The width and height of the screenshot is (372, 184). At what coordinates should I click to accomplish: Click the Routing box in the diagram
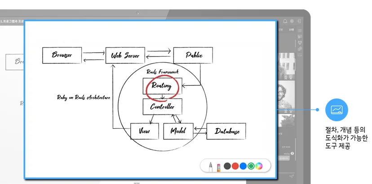tap(163, 86)
